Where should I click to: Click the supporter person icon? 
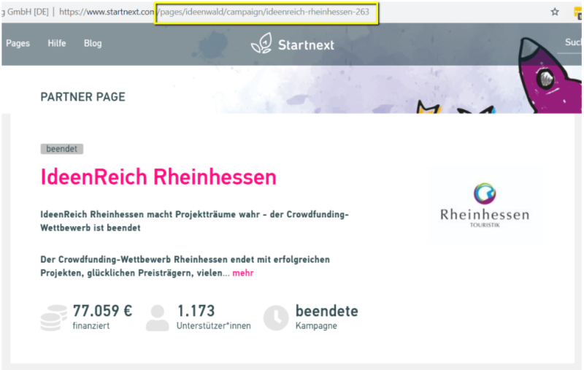[x=157, y=317]
